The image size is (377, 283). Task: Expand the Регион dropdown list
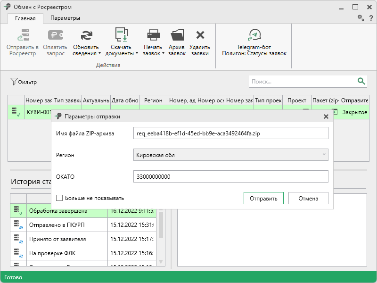click(x=323, y=155)
